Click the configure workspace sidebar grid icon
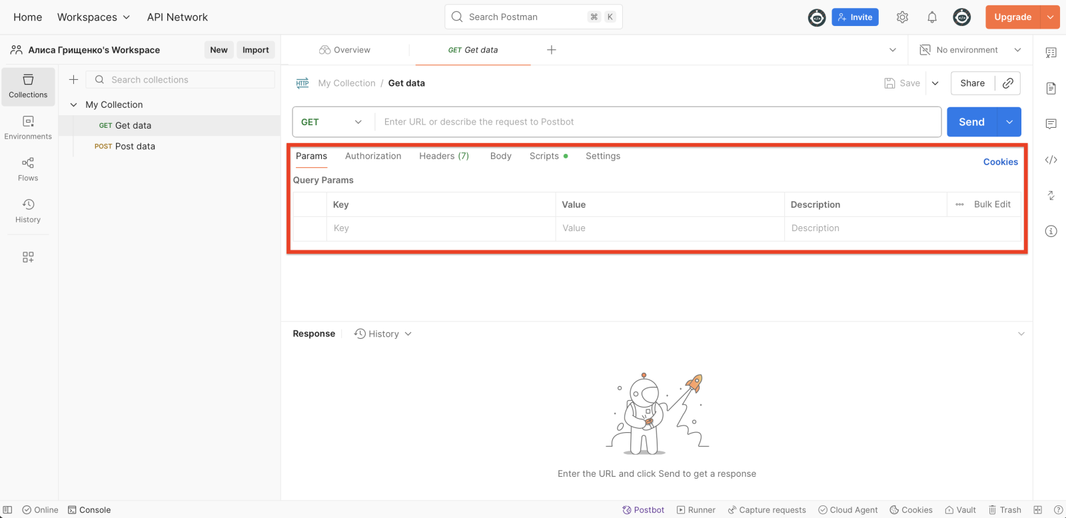The image size is (1066, 518). coord(28,257)
